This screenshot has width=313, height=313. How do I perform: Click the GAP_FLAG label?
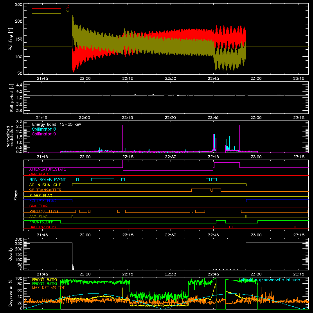coord(38,174)
